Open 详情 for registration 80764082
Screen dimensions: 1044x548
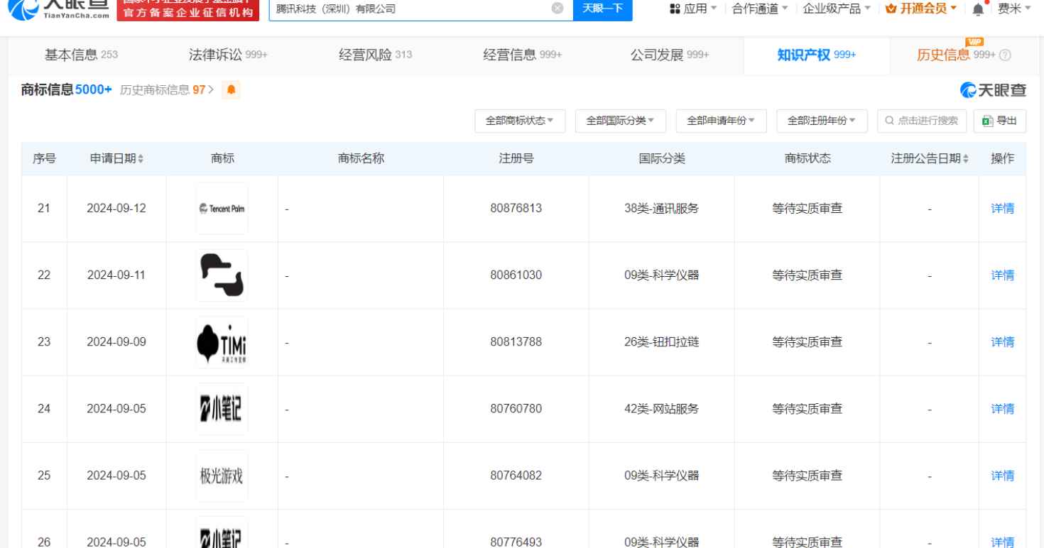pos(1002,476)
